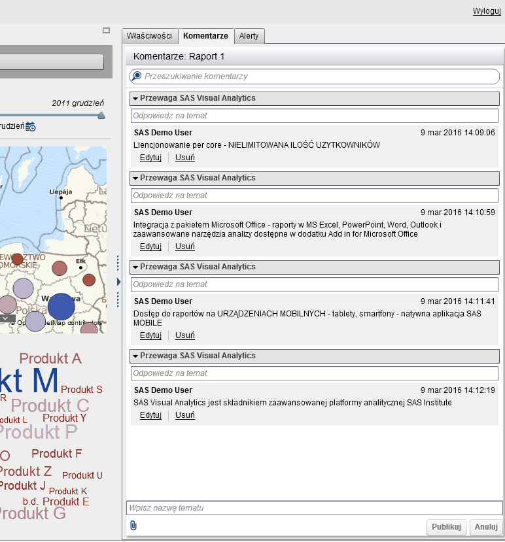Click the magnifier icon in comment search
The width and height of the screenshot is (505, 542).
click(x=137, y=76)
